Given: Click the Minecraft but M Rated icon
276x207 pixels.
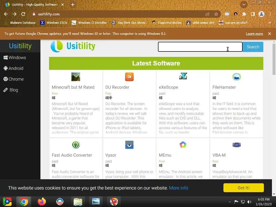Looking at the screenshot, I should pyautogui.click(x=76, y=77).
